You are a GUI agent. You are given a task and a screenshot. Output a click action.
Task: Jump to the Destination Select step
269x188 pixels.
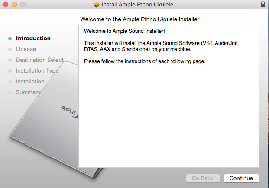tap(39, 60)
